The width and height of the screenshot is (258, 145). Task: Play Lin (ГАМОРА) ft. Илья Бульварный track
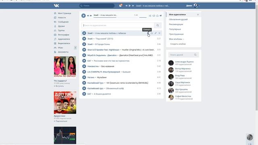(x=84, y=72)
